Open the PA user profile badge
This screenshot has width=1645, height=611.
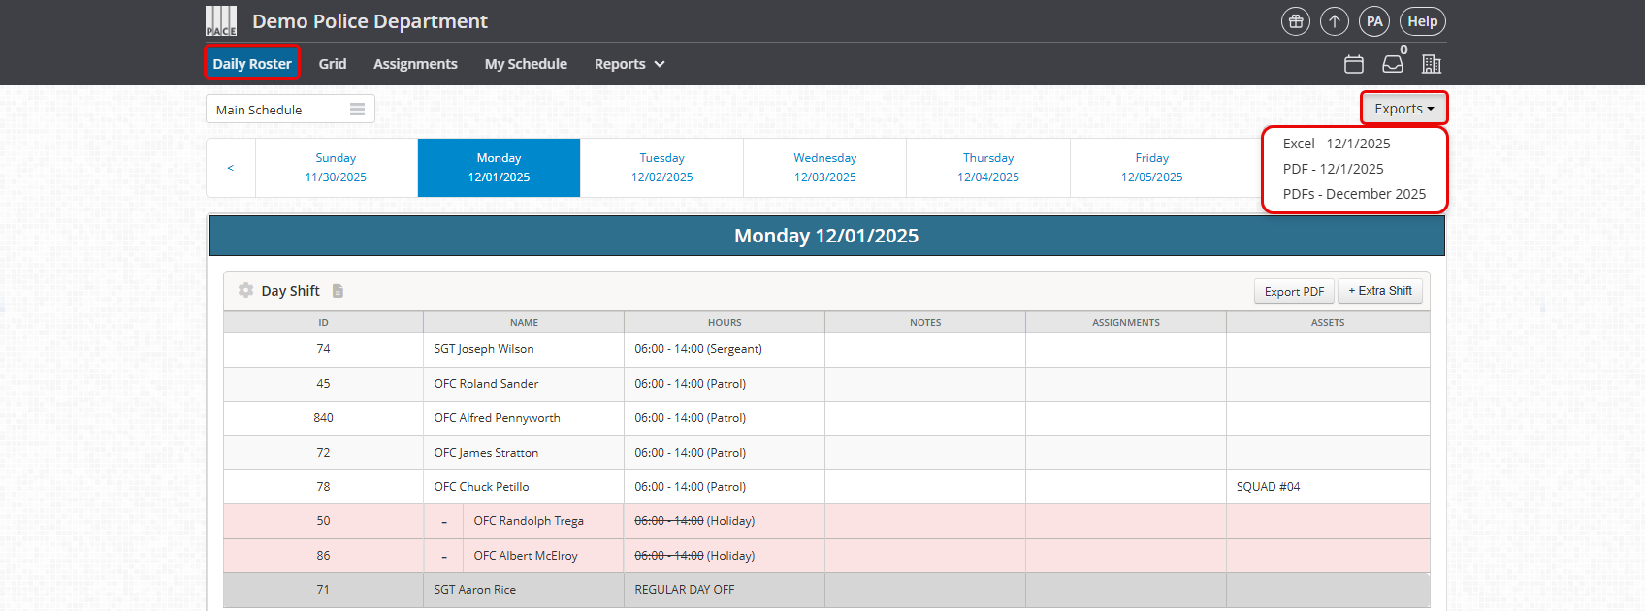[x=1374, y=21]
